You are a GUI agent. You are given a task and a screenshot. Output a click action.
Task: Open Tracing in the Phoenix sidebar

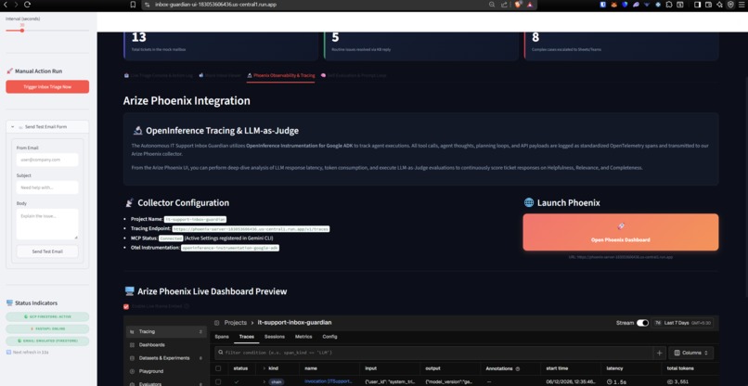pos(165,331)
